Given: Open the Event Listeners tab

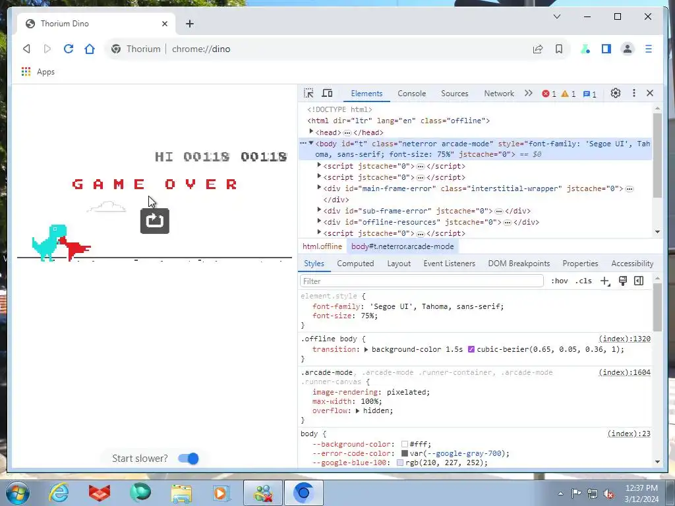Looking at the screenshot, I should [x=449, y=264].
